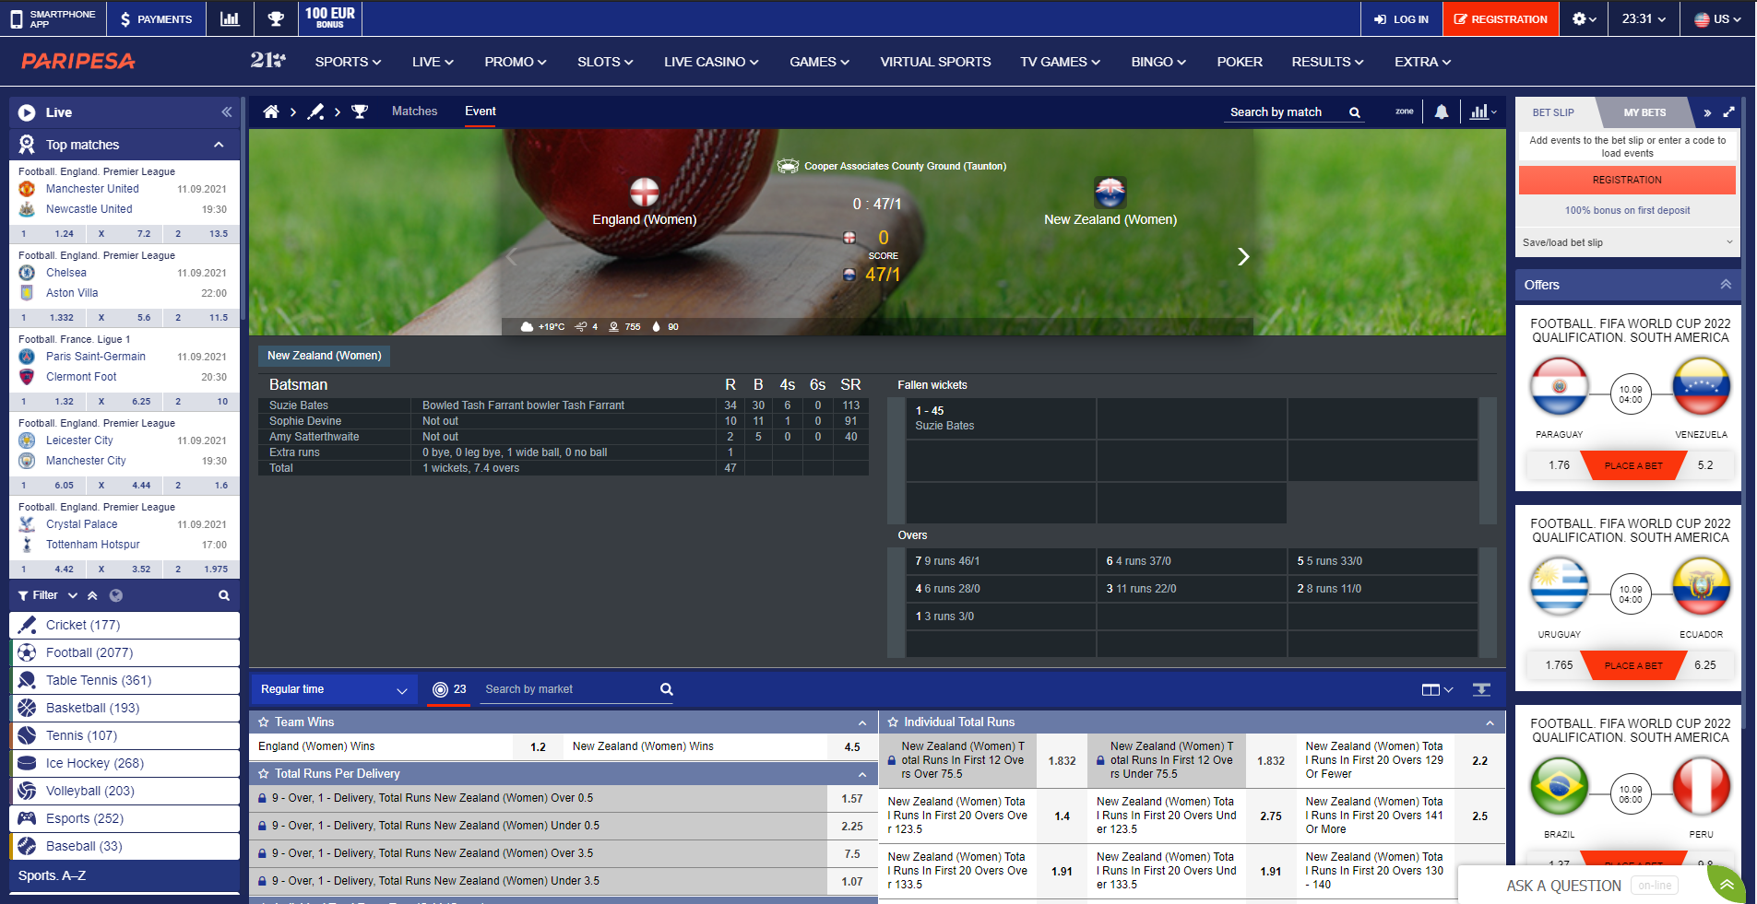Click the REGISTRATION button in top bar
This screenshot has width=1757, height=904.
[1501, 18]
